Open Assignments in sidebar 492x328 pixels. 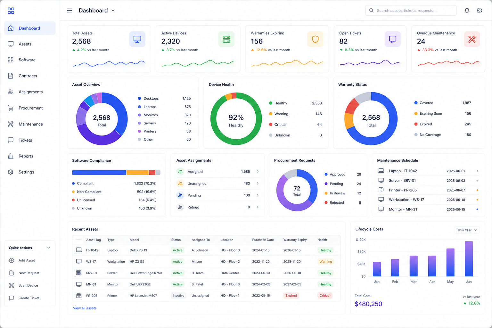(x=30, y=92)
